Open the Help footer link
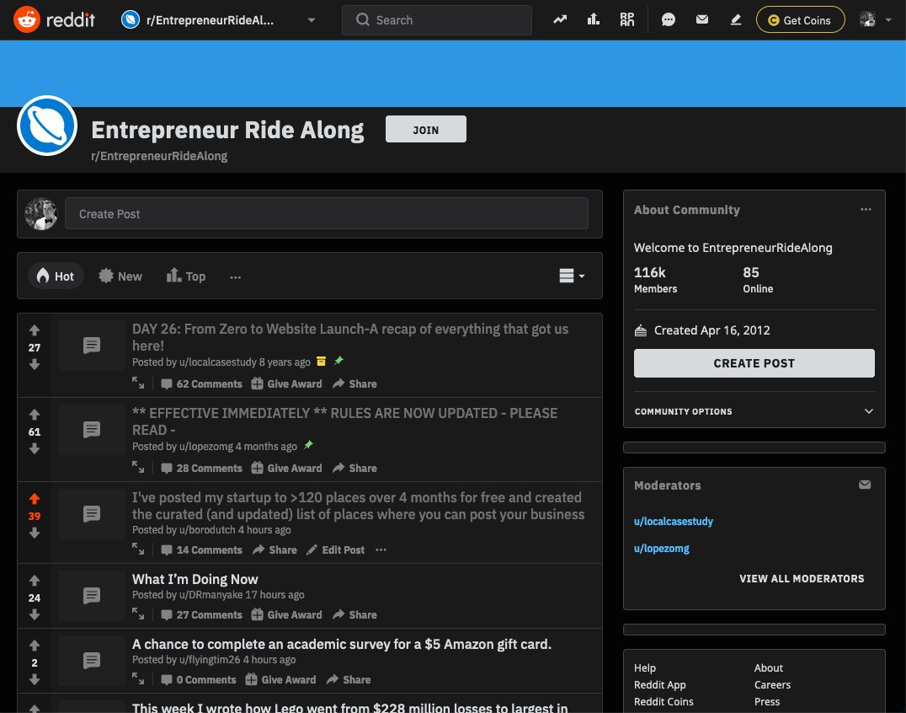 click(x=645, y=667)
